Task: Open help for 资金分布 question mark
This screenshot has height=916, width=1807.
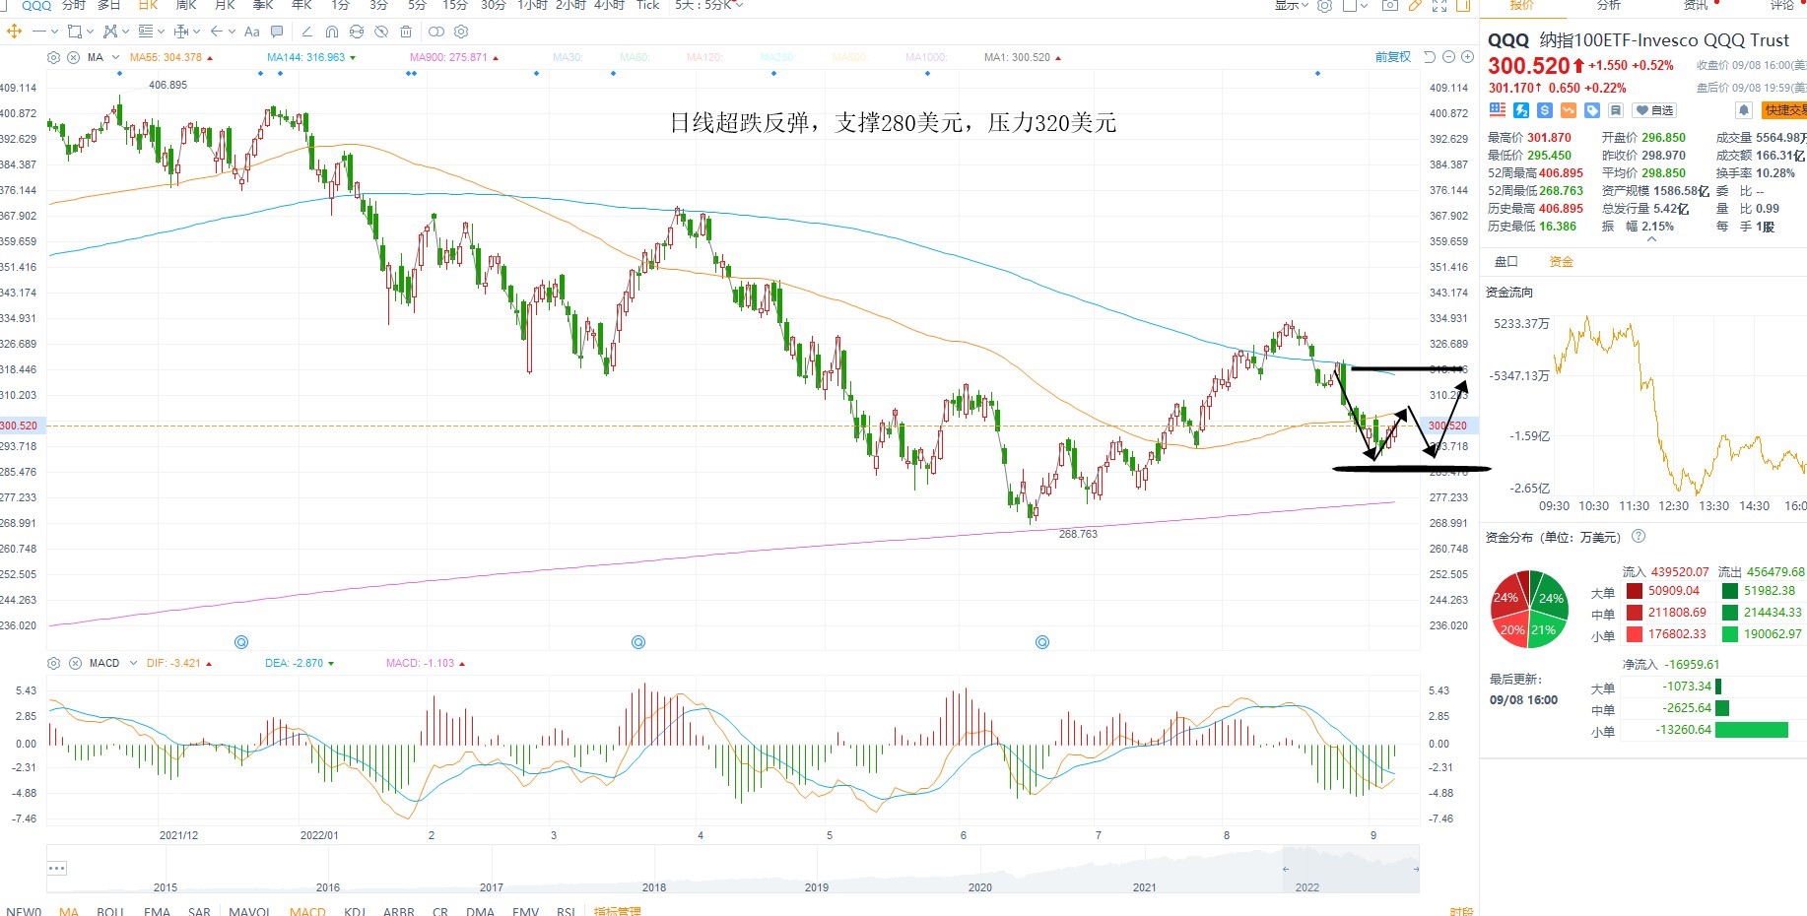Action: click(x=1639, y=537)
